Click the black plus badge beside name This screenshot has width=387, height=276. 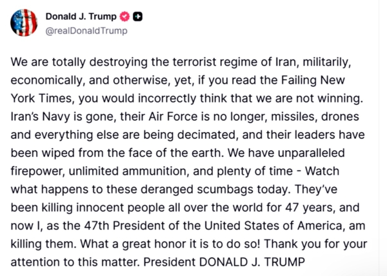pyautogui.click(x=137, y=15)
